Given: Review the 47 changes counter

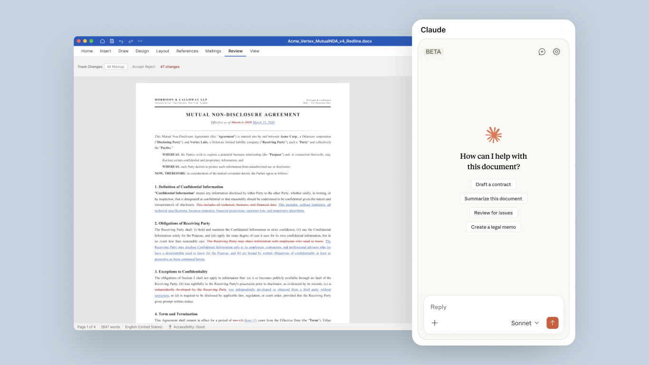Looking at the screenshot, I should click(x=170, y=67).
